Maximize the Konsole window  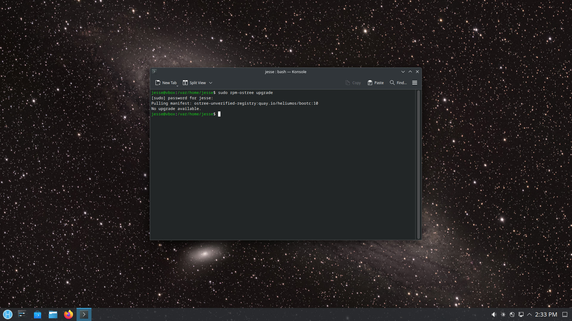(x=410, y=72)
